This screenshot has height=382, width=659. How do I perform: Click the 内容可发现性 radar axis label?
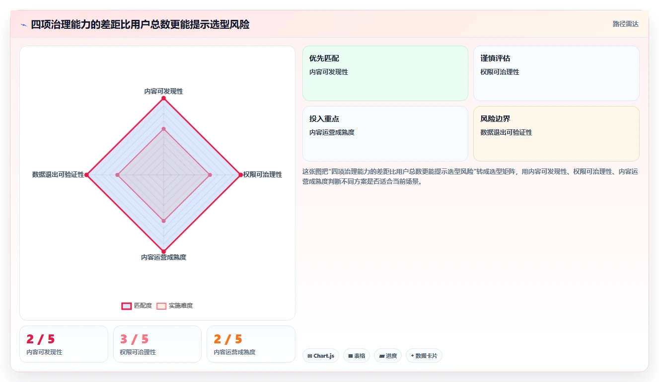163,91
